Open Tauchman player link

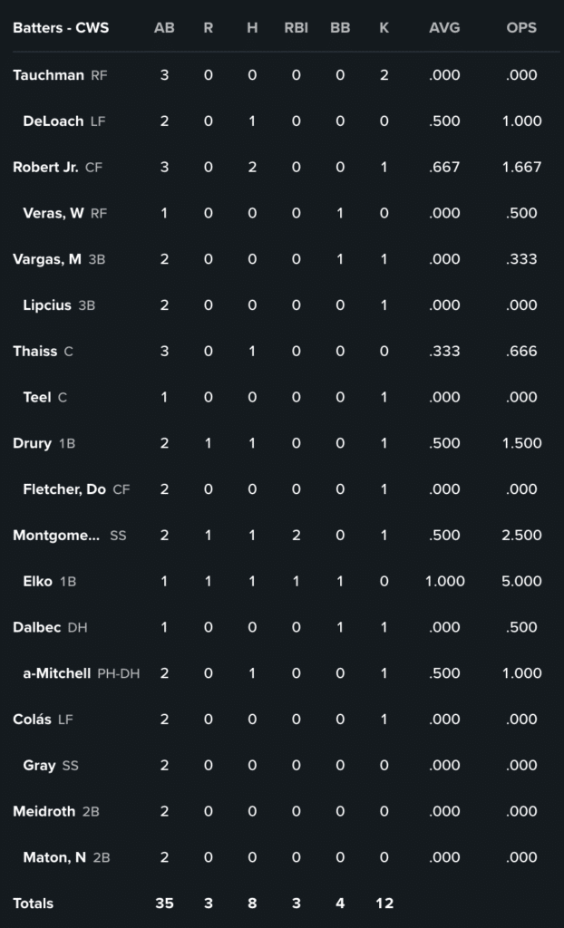[x=48, y=75]
